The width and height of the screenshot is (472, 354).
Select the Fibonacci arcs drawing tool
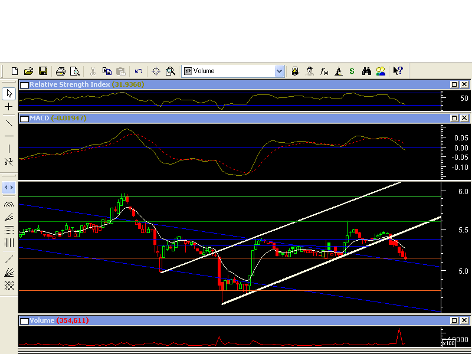pos(9,204)
